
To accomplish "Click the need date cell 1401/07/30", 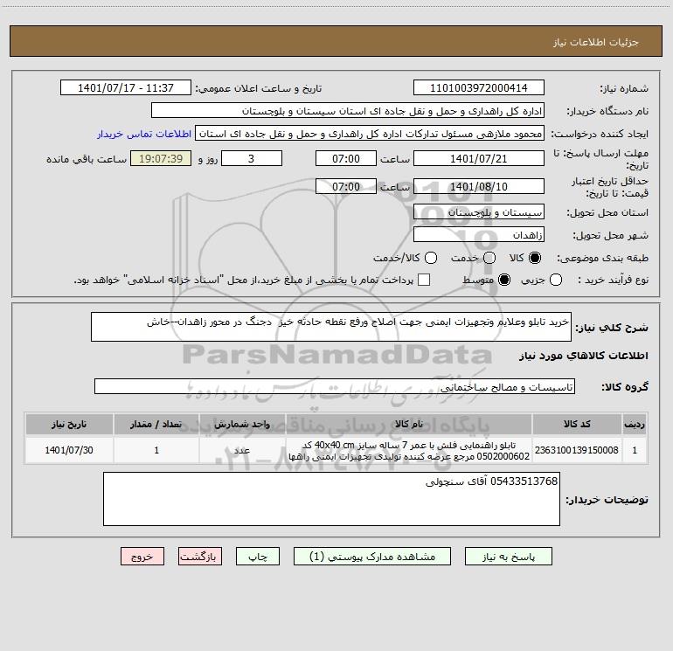I will coord(69,450).
